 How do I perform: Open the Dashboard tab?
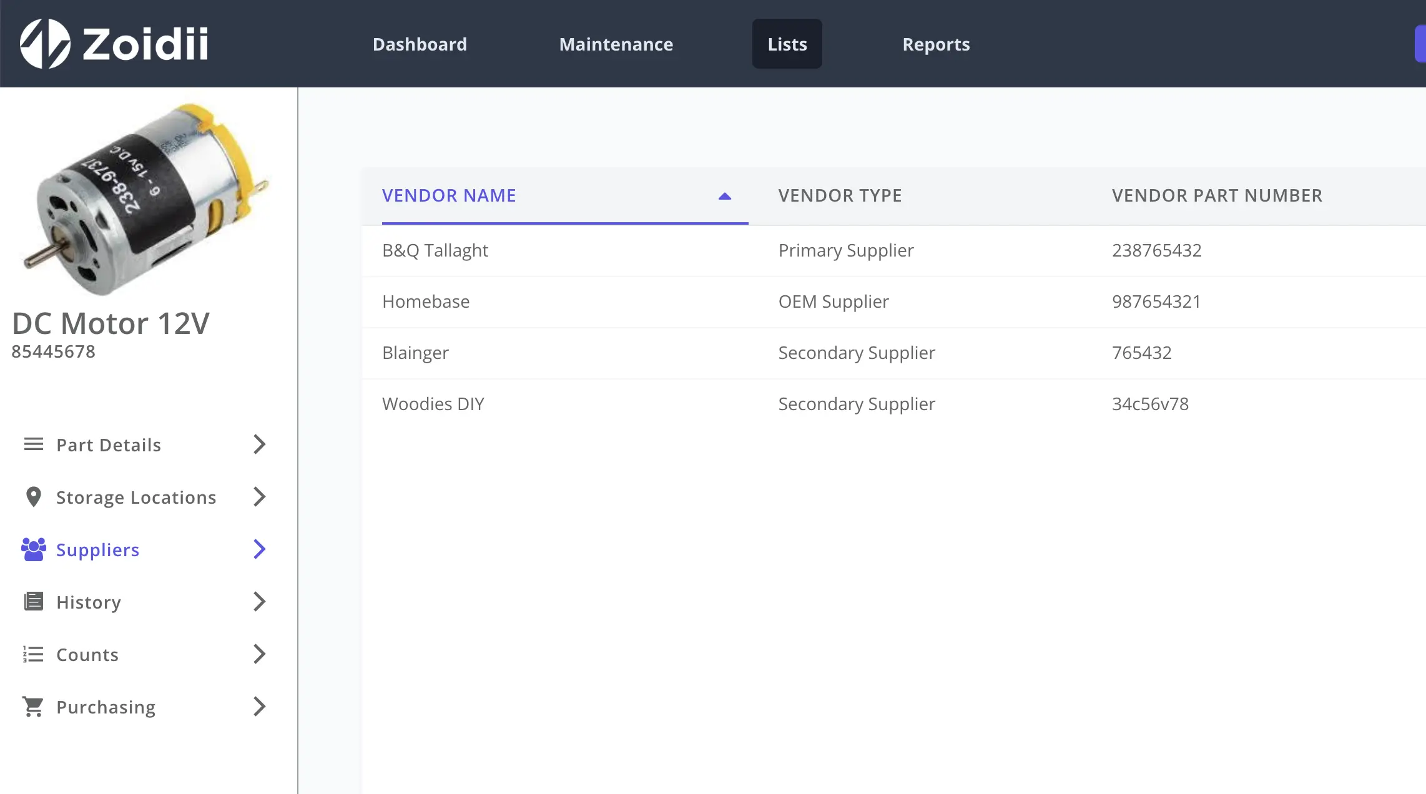click(420, 44)
